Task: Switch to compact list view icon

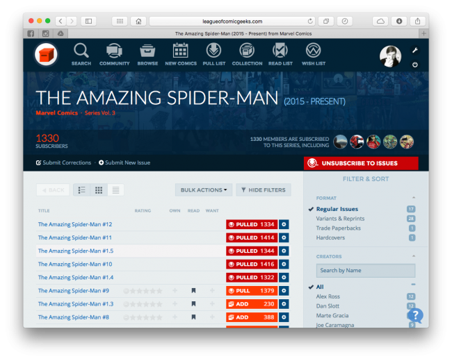Action: pos(116,190)
